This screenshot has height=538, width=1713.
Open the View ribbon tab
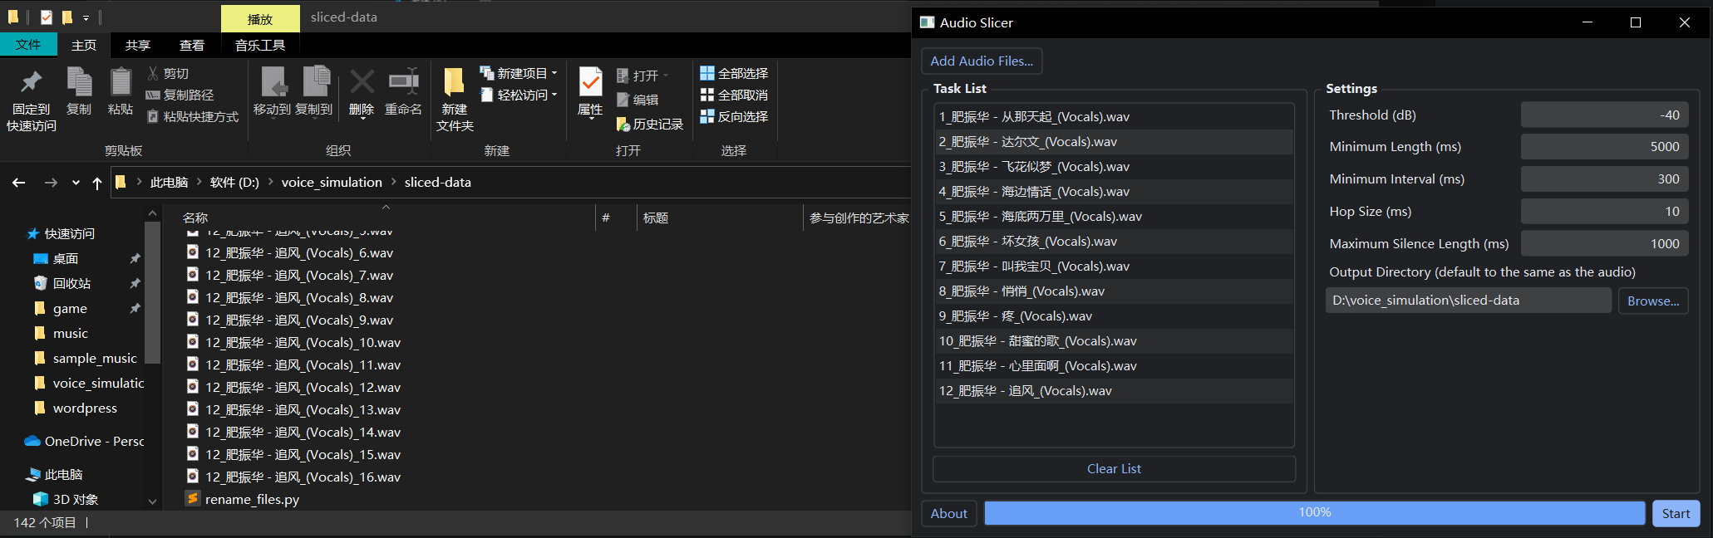click(192, 45)
